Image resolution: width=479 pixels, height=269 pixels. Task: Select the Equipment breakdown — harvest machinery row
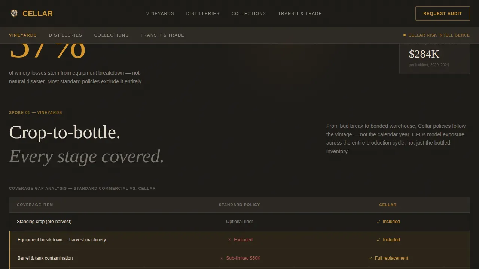point(239,240)
